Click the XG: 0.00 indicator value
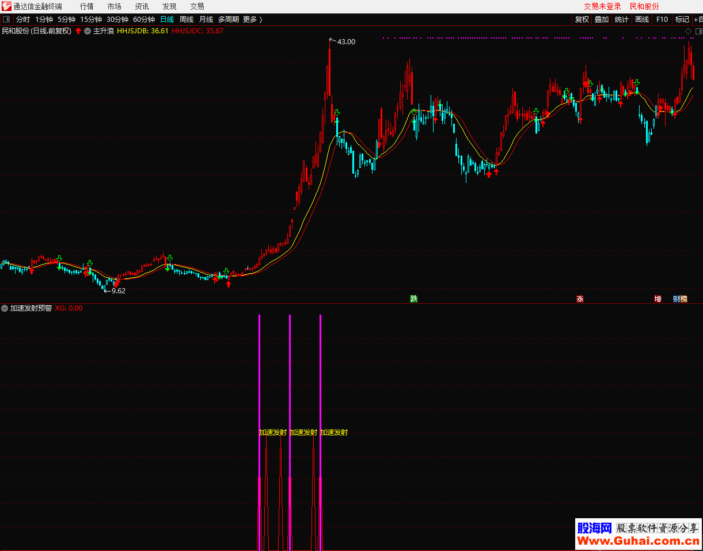This screenshot has height=551, width=703. tap(69, 308)
